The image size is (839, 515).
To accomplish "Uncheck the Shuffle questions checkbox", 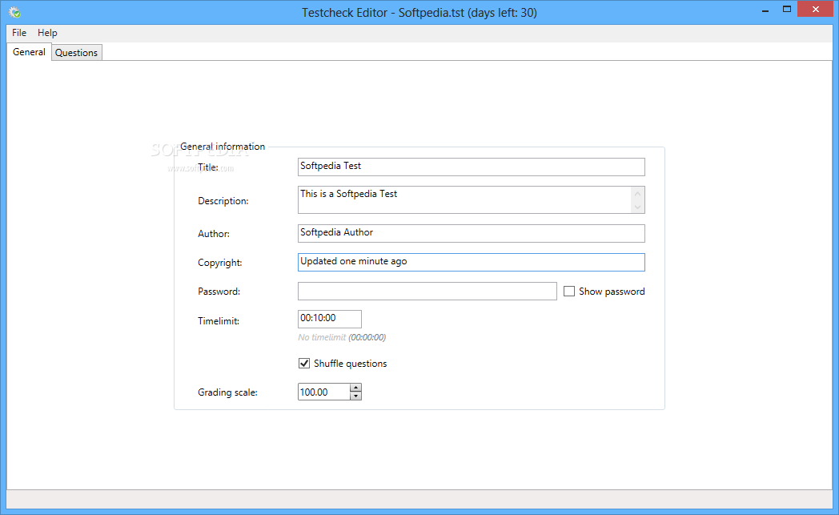I will (x=304, y=364).
